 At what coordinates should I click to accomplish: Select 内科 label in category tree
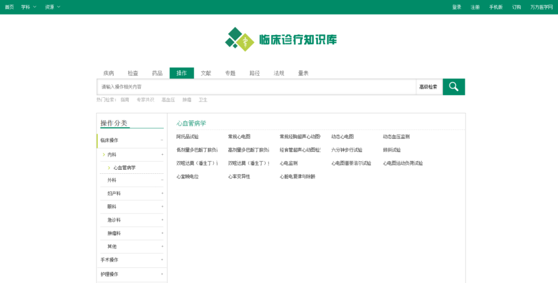[x=112, y=155]
